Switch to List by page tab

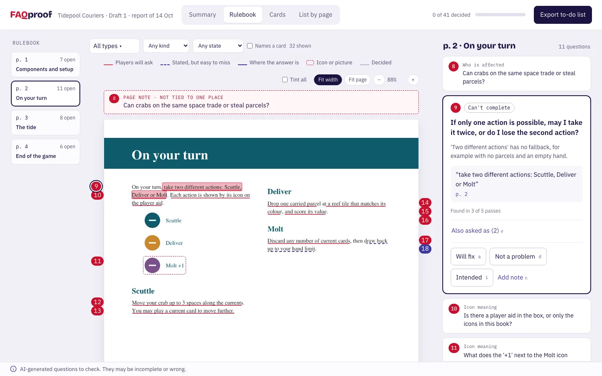[x=316, y=15]
